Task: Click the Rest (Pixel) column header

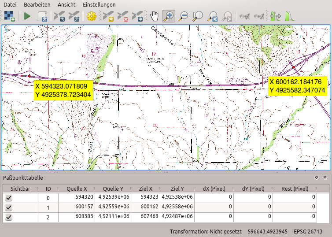Action: [x=295, y=189]
